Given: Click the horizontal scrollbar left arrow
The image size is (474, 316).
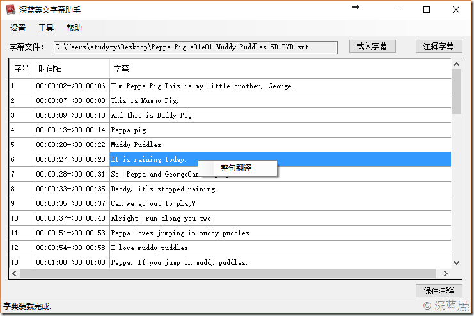Looking at the screenshot, I should pyautogui.click(x=14, y=273).
